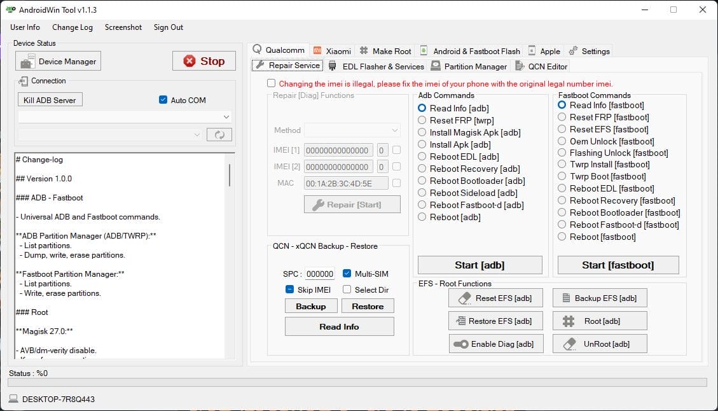
Task: Click UnRoot [adb] eraser icon
Action: 598,344
